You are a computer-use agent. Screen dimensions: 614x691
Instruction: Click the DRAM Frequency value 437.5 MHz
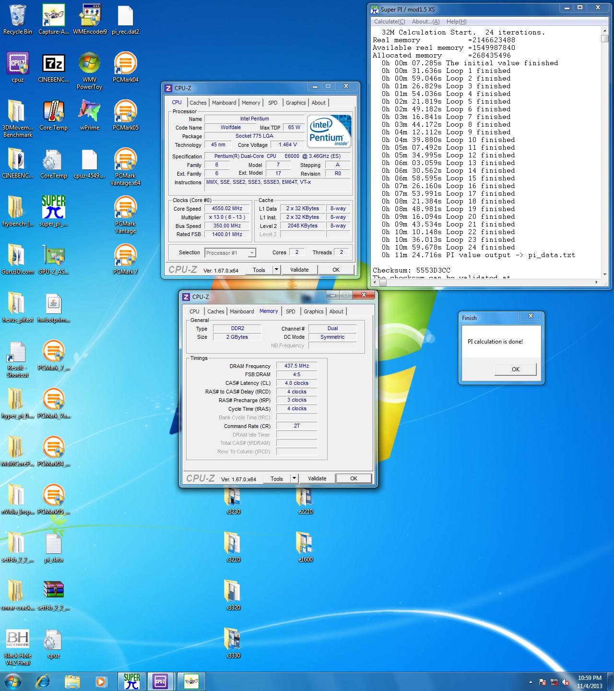296,366
